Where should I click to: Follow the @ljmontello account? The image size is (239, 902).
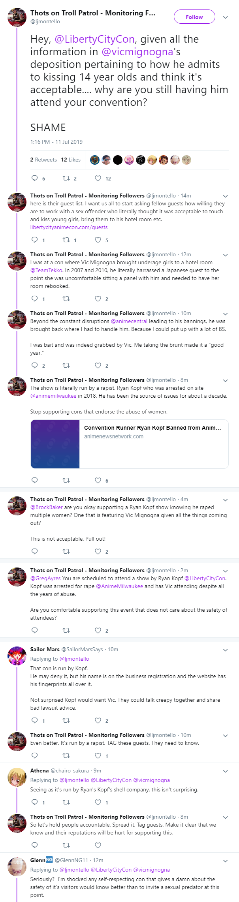click(x=194, y=17)
